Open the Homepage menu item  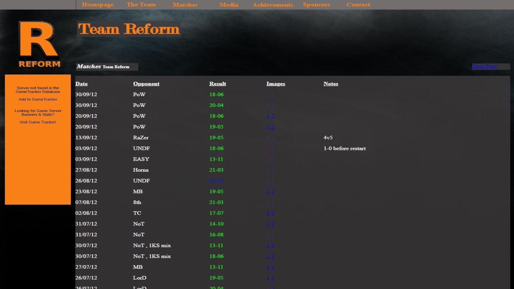(97, 5)
